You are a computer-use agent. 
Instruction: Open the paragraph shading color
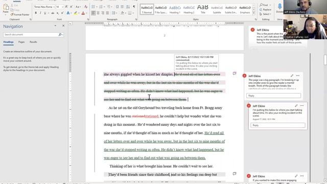point(123,13)
